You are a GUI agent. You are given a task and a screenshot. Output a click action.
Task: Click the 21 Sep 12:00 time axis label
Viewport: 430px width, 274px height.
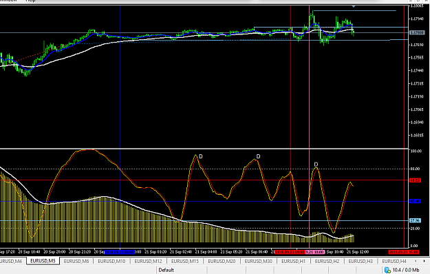[358, 252]
